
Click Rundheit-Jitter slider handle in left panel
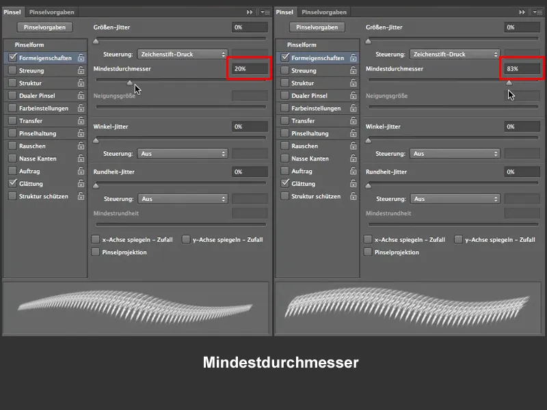(x=96, y=186)
